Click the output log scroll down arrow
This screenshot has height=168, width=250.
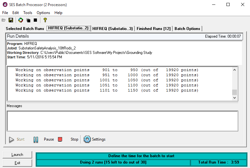point(234,98)
